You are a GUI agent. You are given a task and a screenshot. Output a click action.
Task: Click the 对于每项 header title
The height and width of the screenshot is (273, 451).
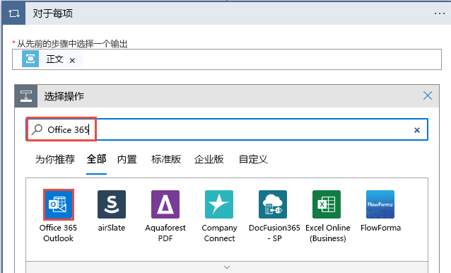coord(52,13)
